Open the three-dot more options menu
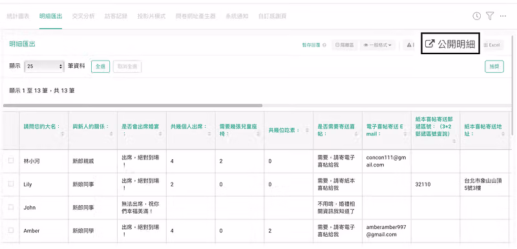This screenshot has width=517, height=249. pos(503,15)
